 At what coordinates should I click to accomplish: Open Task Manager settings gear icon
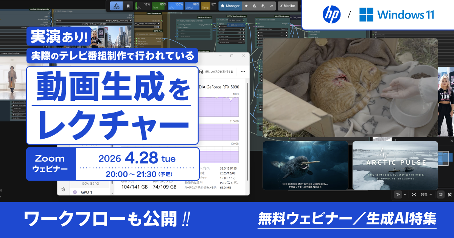pos(63,189)
